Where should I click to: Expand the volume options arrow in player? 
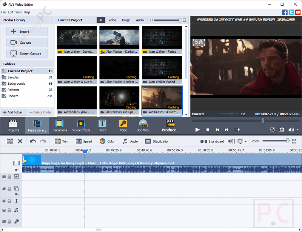pyautogui.click(x=297, y=130)
